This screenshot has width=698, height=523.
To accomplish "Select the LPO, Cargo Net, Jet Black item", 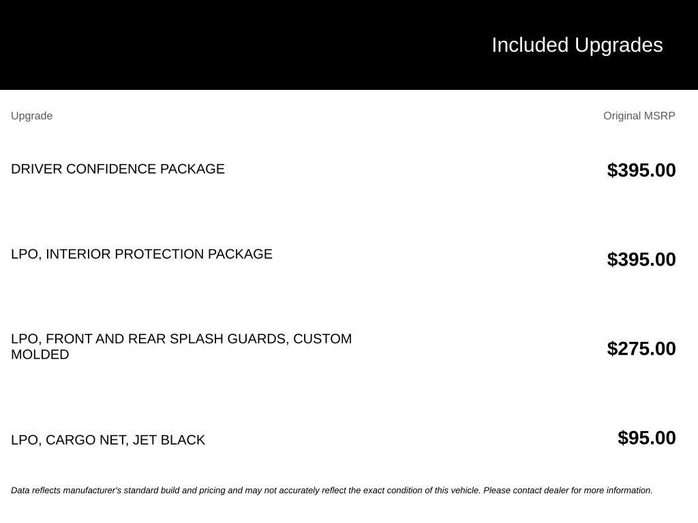I will [x=108, y=440].
